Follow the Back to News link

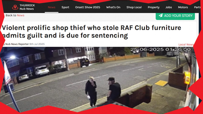[15, 15]
